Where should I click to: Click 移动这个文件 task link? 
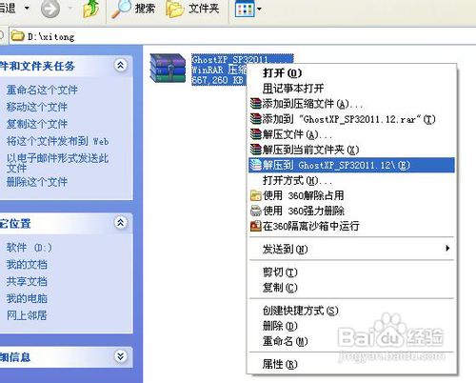coord(37,107)
